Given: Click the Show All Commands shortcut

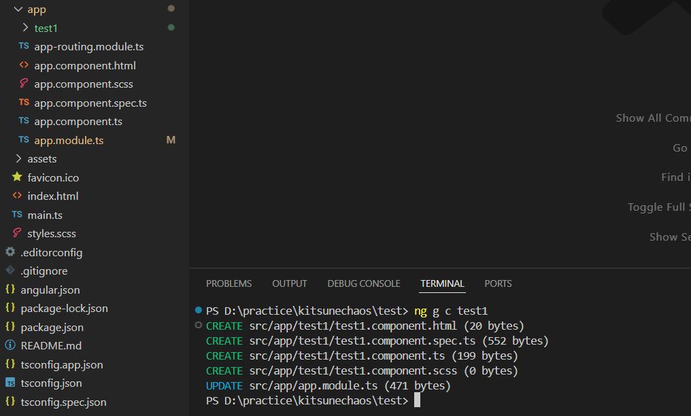Looking at the screenshot, I should coord(652,118).
